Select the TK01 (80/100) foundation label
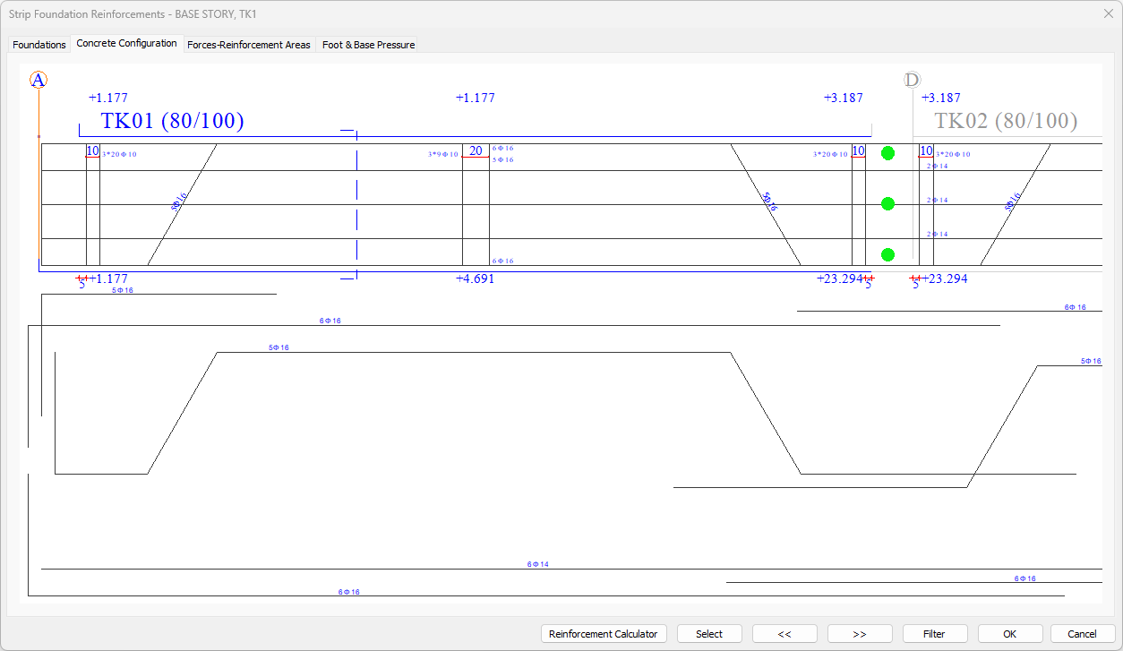 [x=172, y=122]
